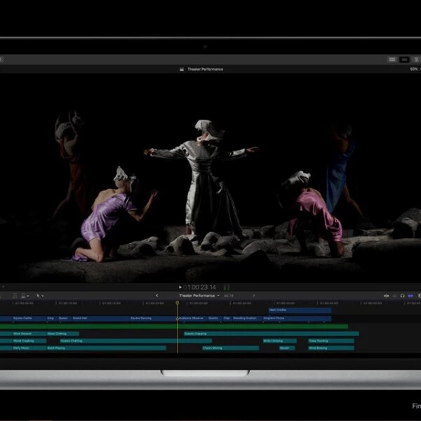Select the Standing Ovation clip in the timeline
Viewport: 421px width, 421px height.
point(245,318)
